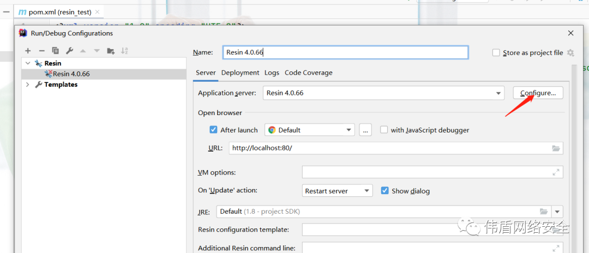Click Resin configuration template field

432,230
